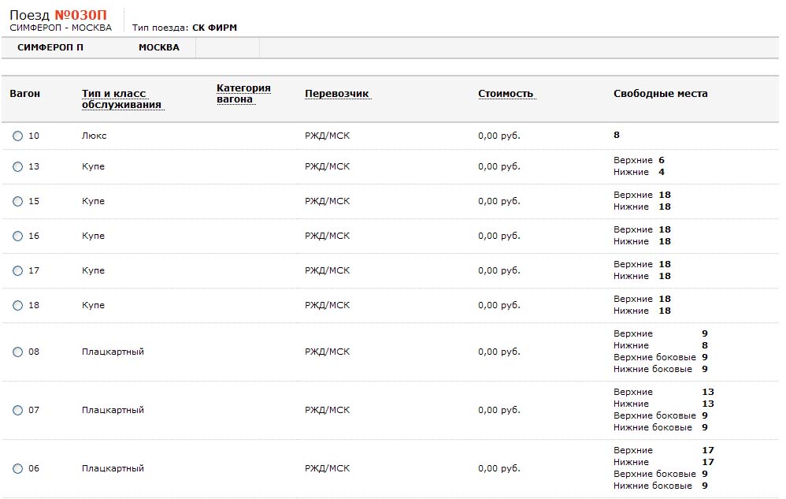Image resolution: width=786 pixels, height=499 pixels.
Task: Click the 0,00 руб. price for wagon 13
Action: click(499, 166)
